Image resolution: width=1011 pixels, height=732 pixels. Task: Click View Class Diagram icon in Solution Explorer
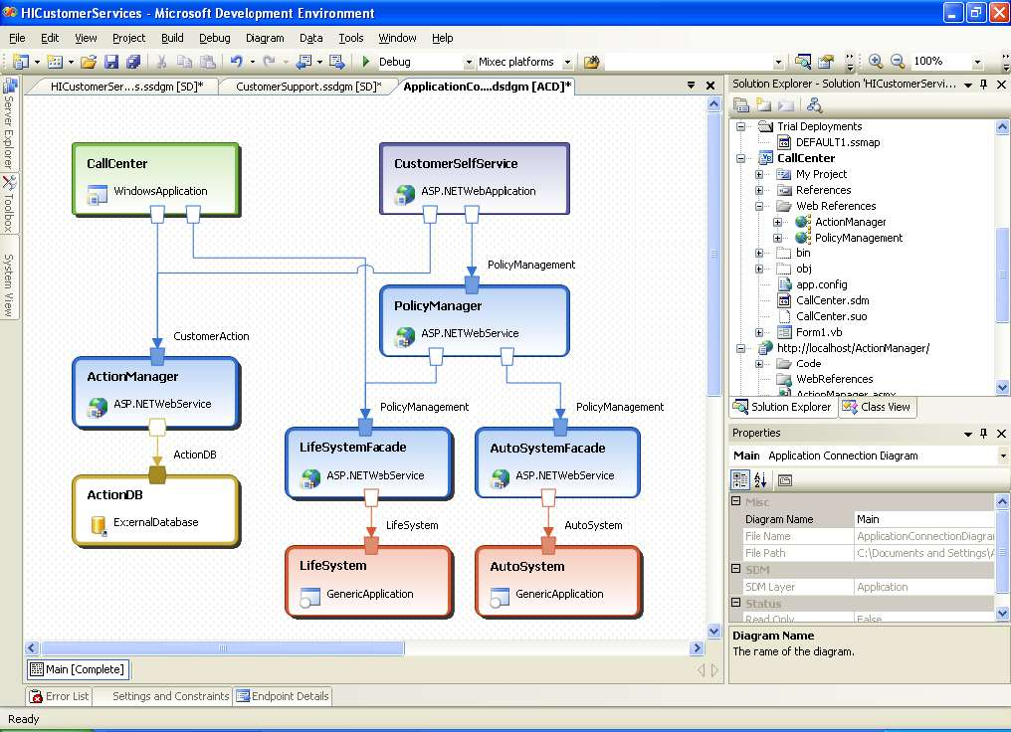[x=814, y=105]
